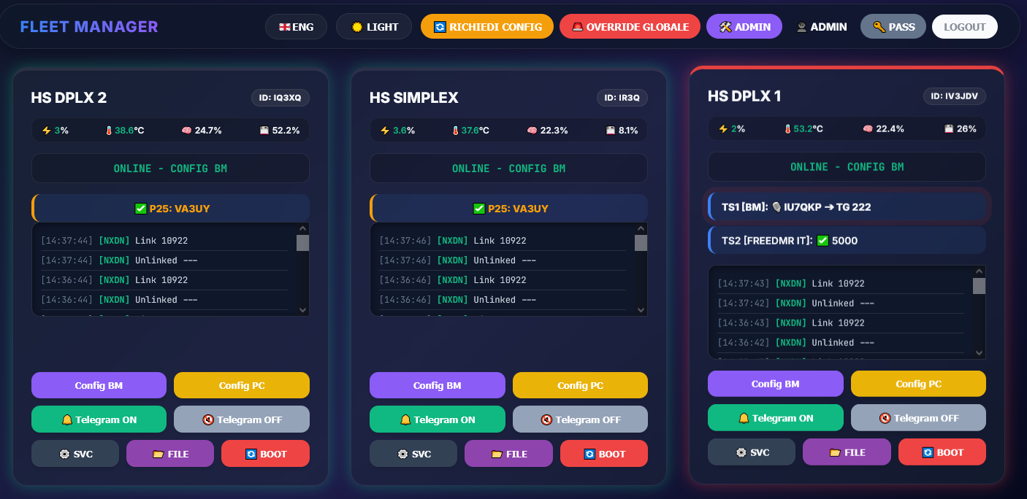Select TS2 [FREEDMR IT] 5000 row

(x=847, y=241)
